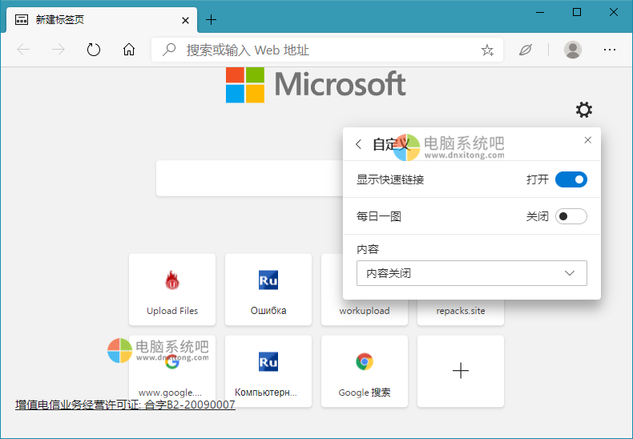Reload the page with refresh icon

click(x=94, y=50)
